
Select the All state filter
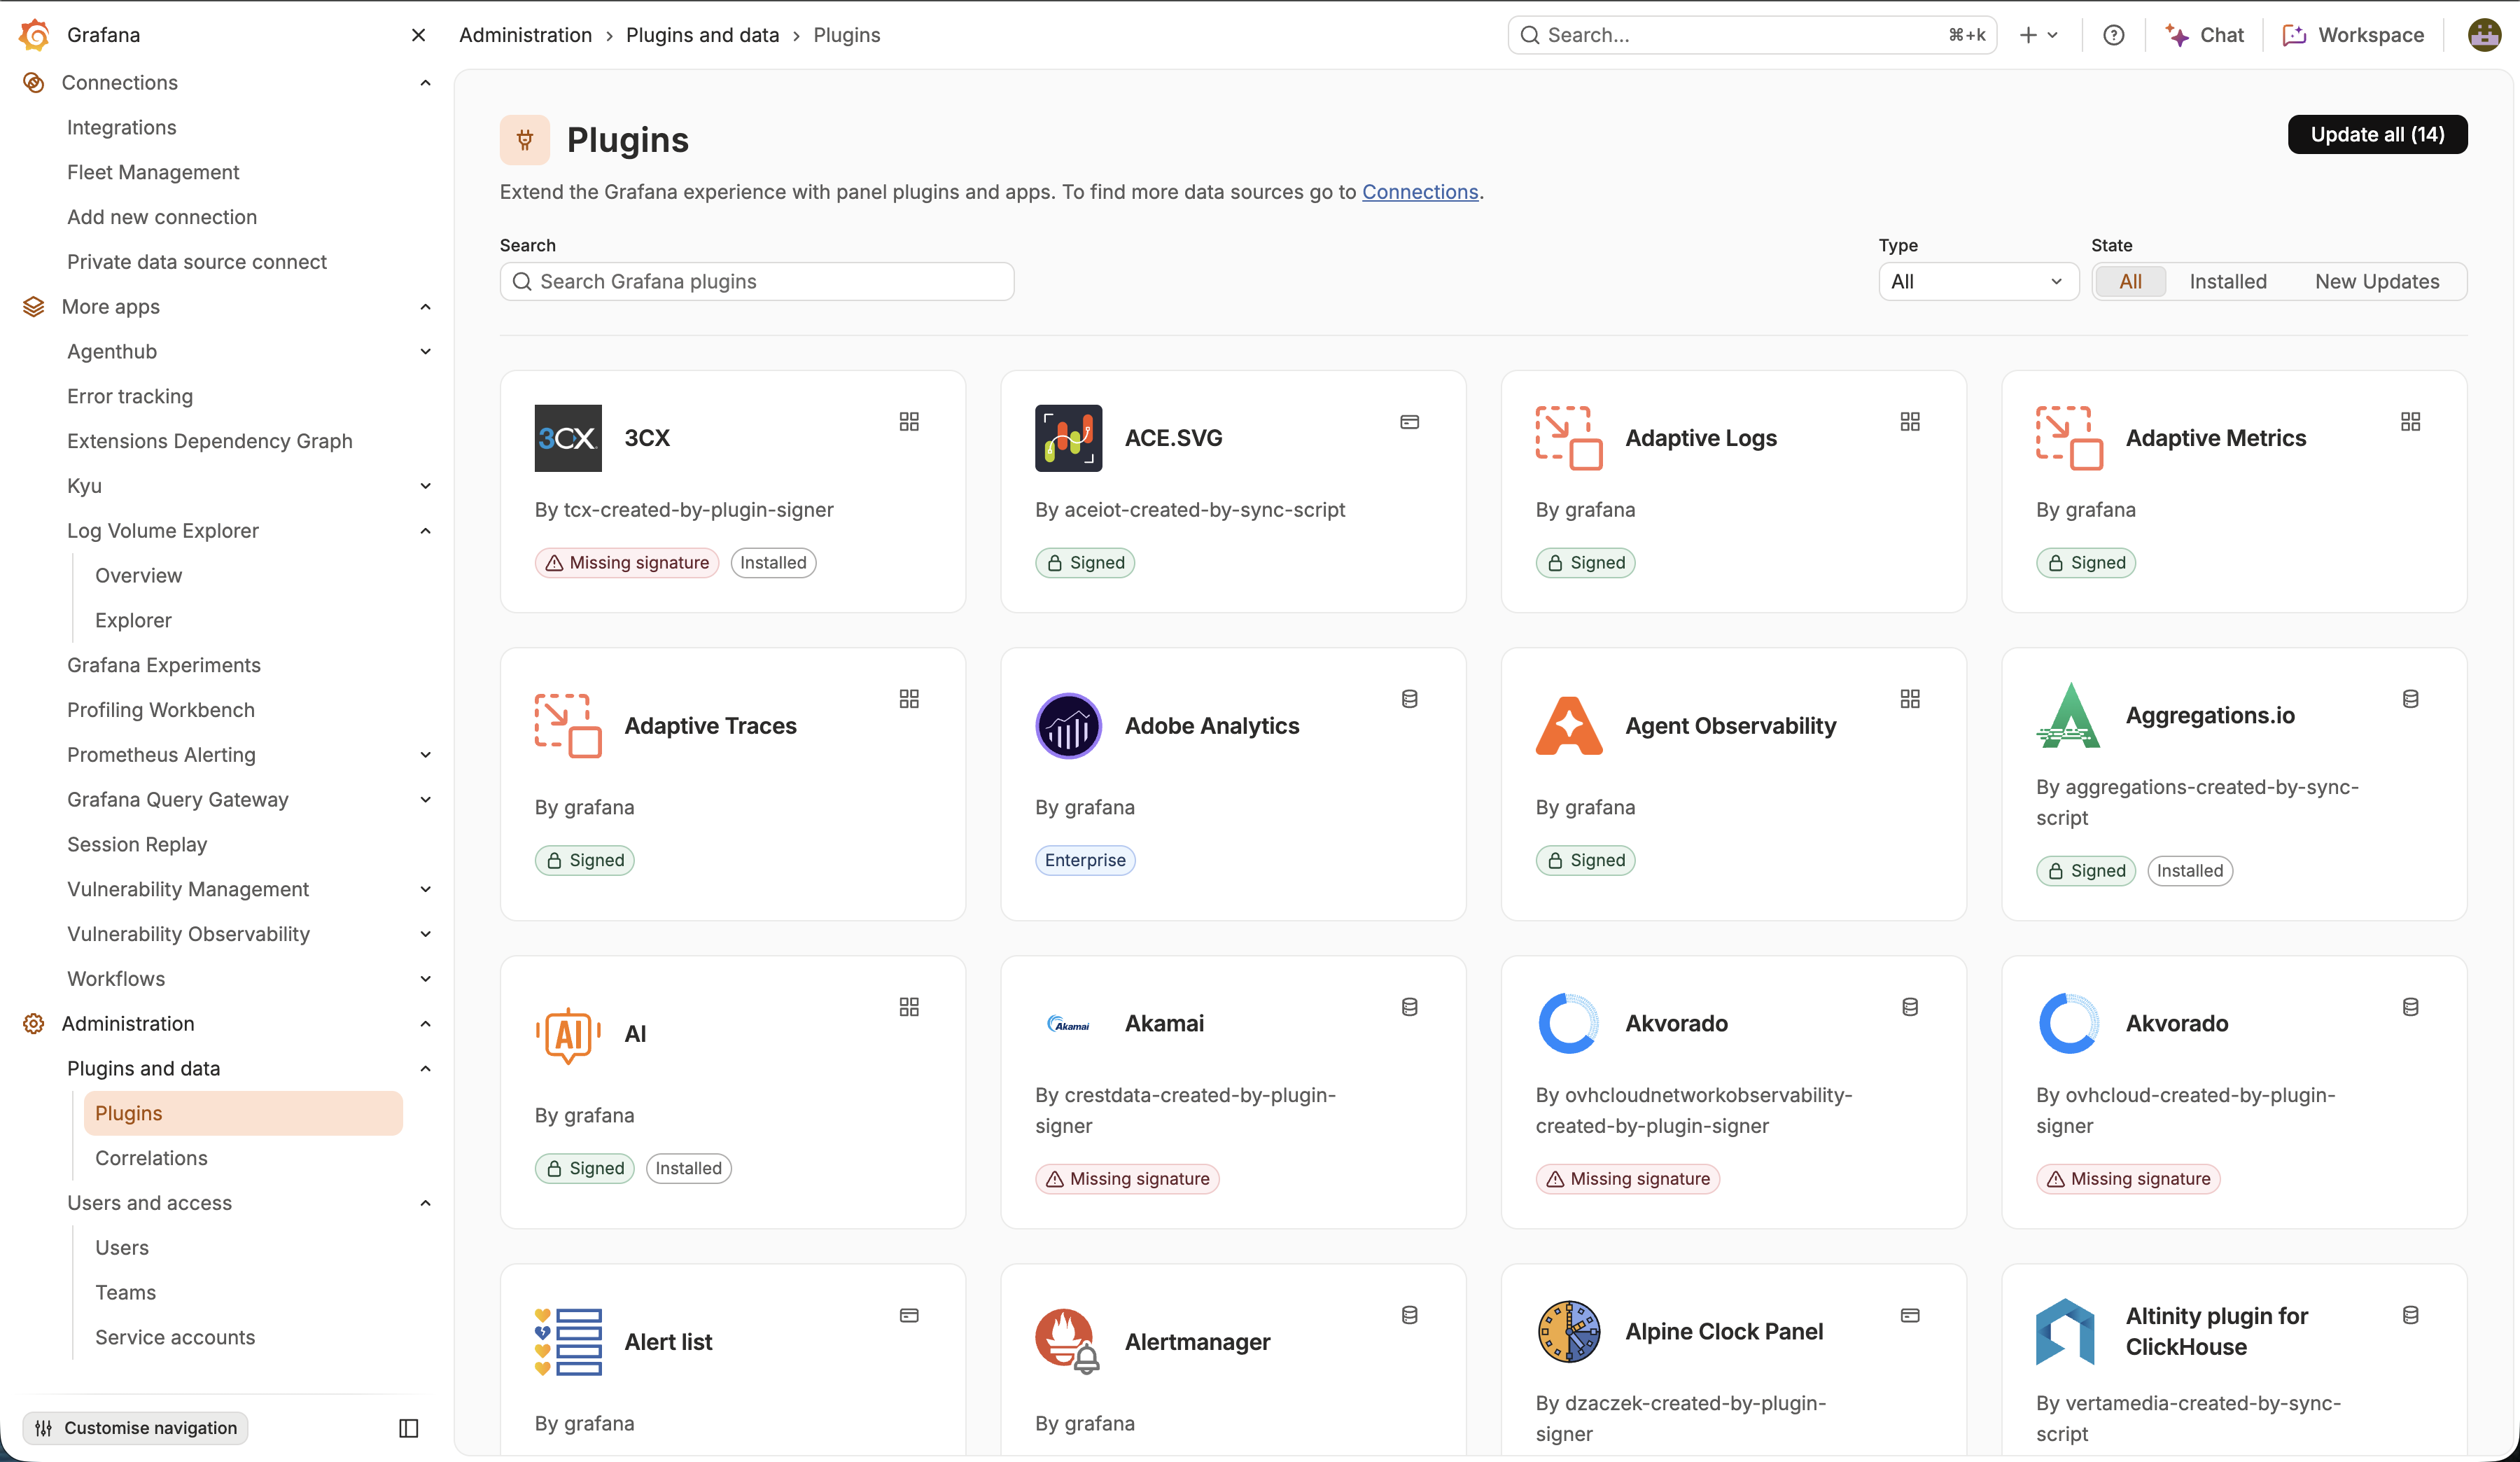pos(2130,281)
